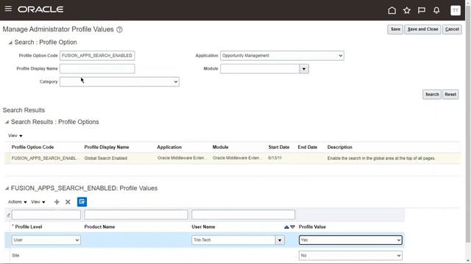Open Module dropdown arrow

pyautogui.click(x=304, y=69)
